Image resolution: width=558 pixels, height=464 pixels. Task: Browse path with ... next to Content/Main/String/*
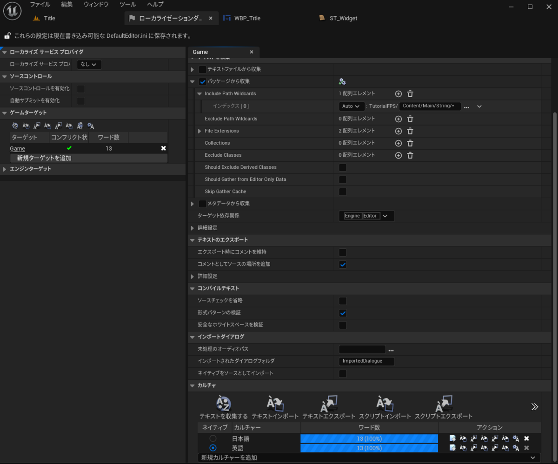click(466, 107)
